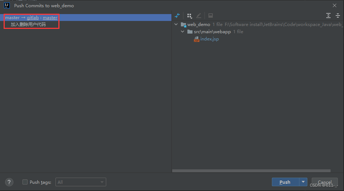Select the web_demo root node text
The height and width of the screenshot is (191, 344).
pyautogui.click(x=199, y=25)
